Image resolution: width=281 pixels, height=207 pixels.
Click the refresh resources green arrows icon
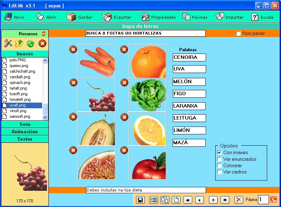coord(30,43)
